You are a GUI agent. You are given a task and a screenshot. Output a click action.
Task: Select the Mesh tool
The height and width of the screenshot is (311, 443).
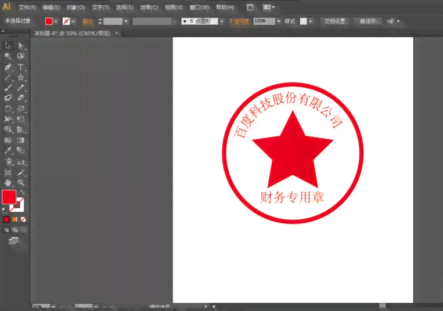[8, 140]
